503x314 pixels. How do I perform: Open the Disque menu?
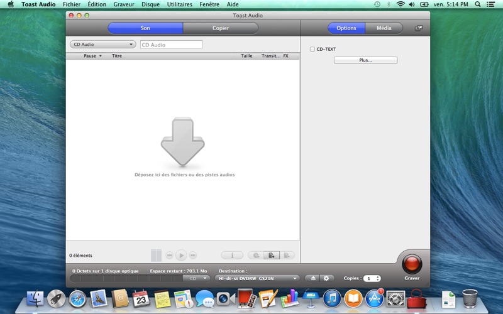[150, 4]
